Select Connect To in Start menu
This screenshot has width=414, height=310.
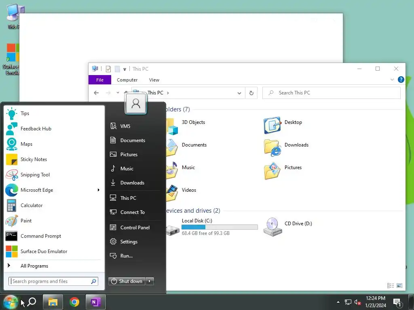135,212
